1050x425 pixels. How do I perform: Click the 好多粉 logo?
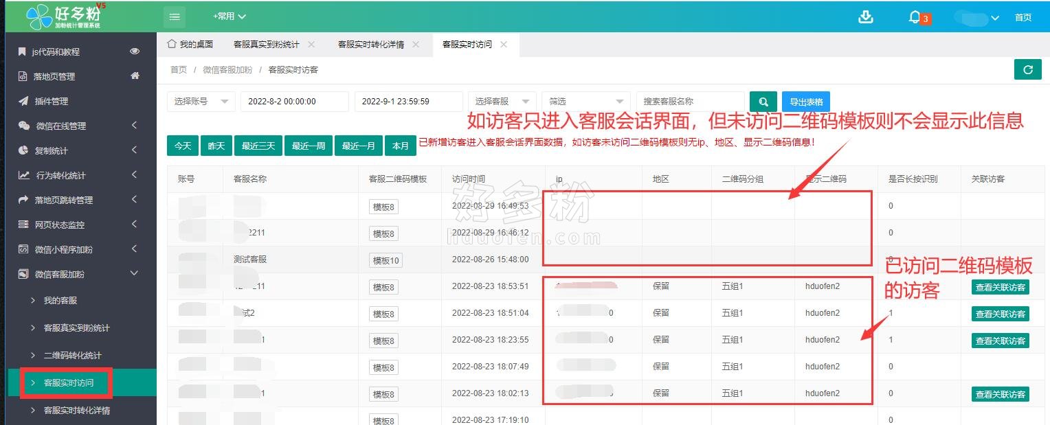point(65,16)
